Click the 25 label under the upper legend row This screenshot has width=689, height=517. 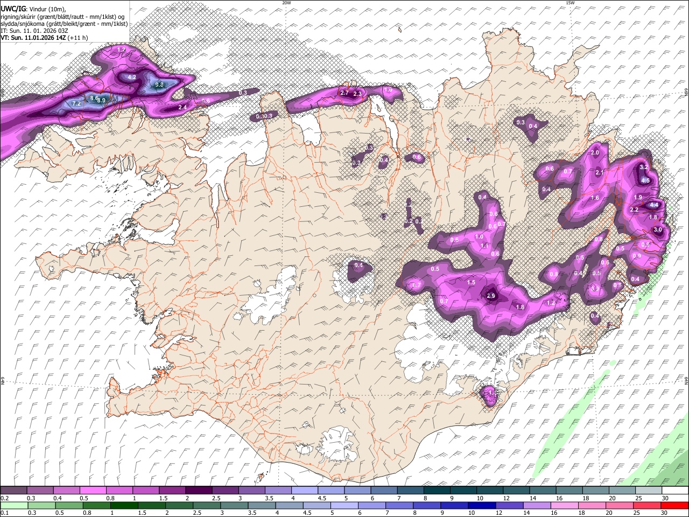point(638,498)
